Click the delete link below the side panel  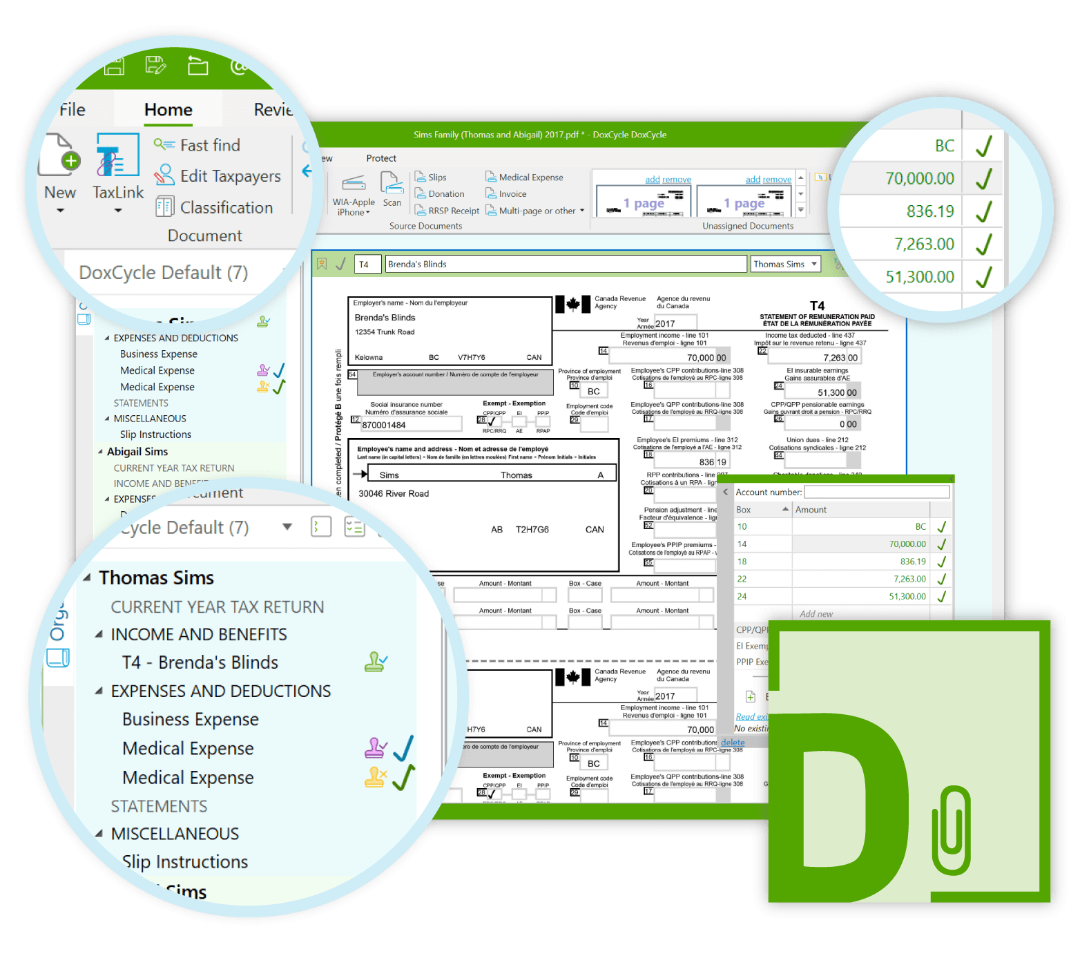tap(733, 743)
